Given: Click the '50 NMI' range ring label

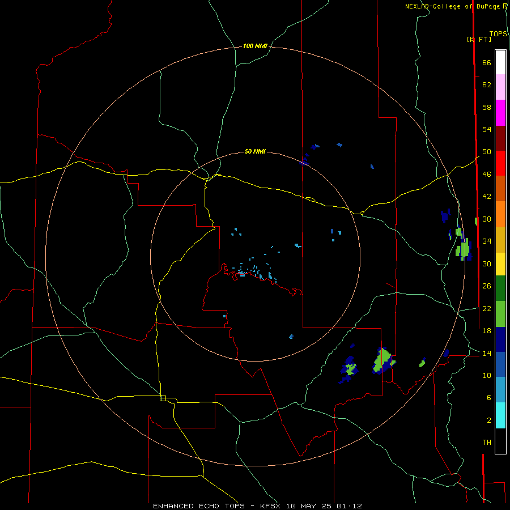Looking at the screenshot, I should [x=255, y=151].
